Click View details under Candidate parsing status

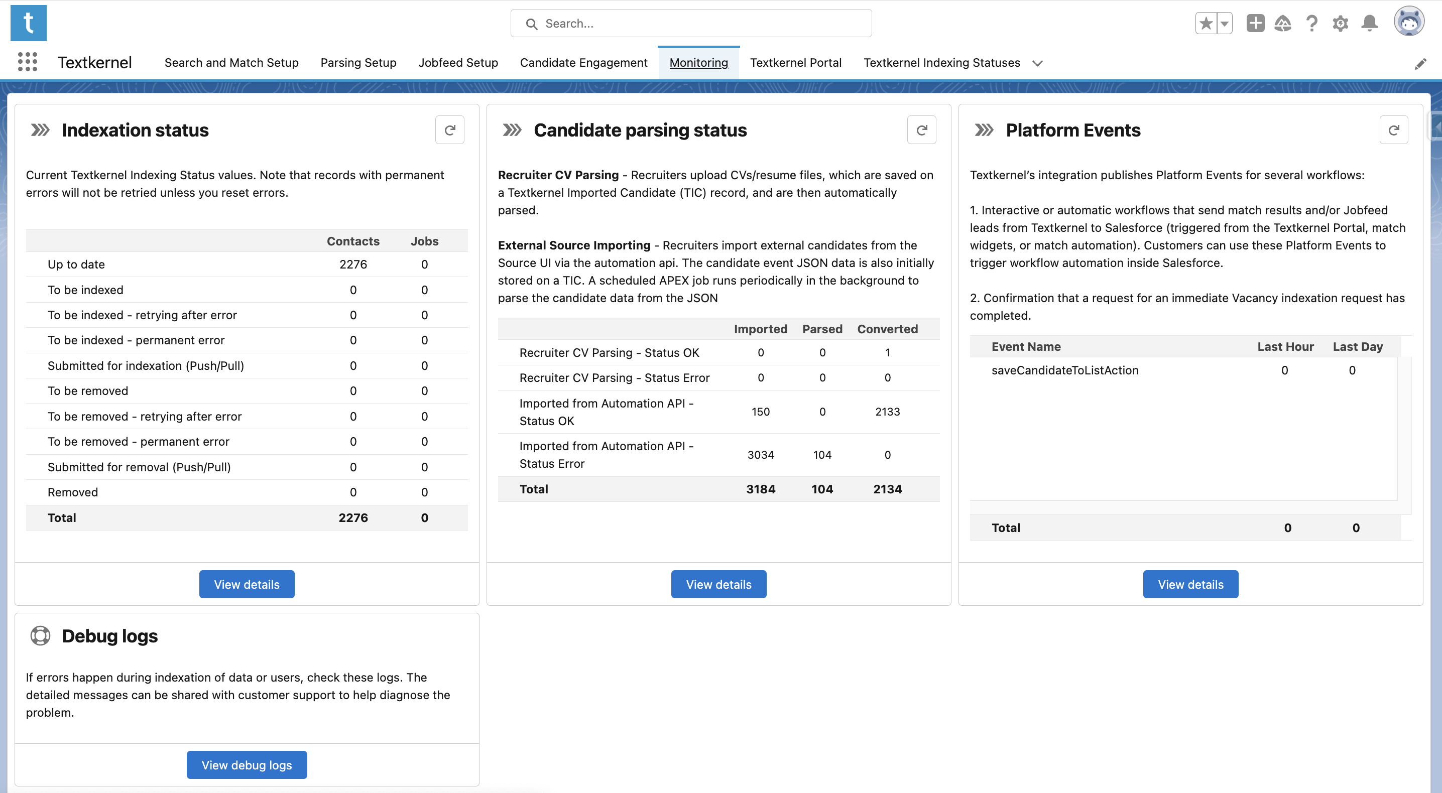(x=719, y=584)
